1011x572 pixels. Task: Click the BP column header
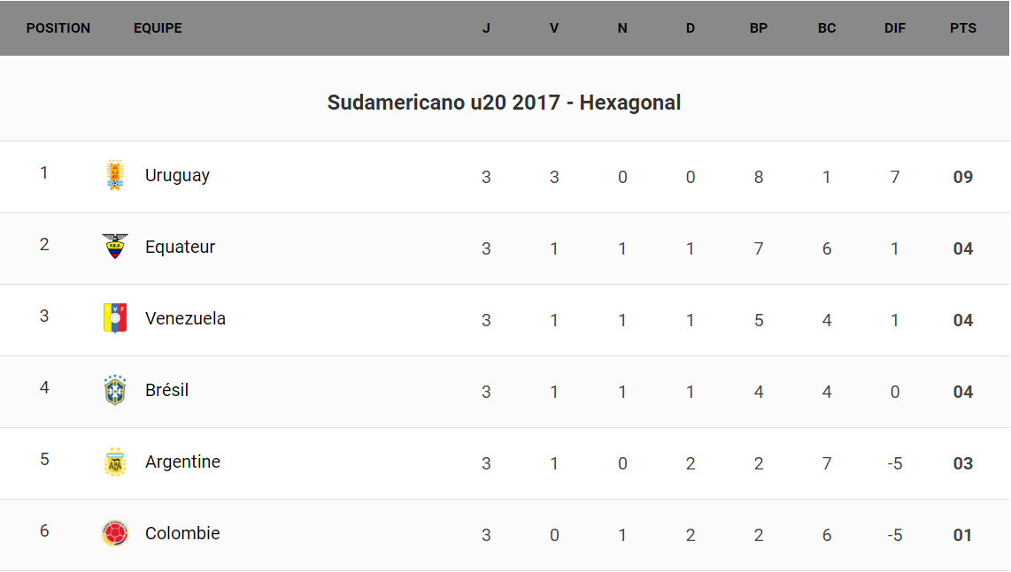[758, 28]
